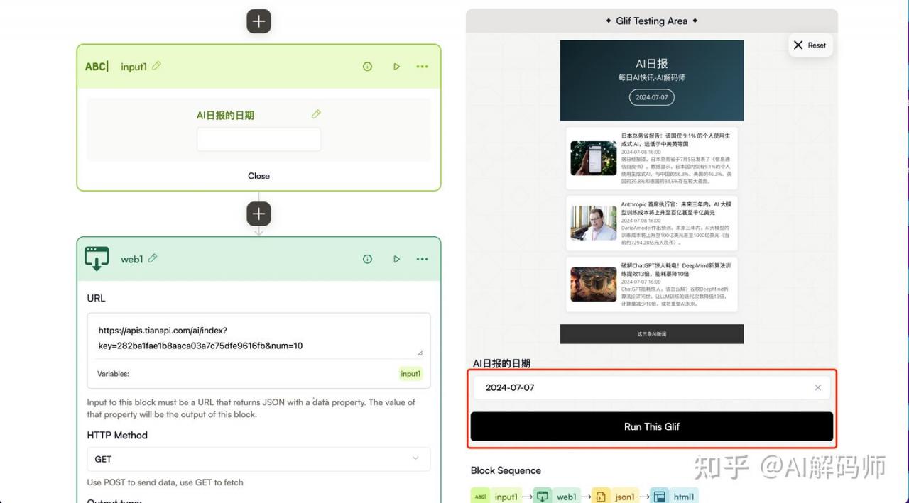This screenshot has height=503, width=909.
Task: Click the Variables: label under the URL
Action: click(113, 374)
